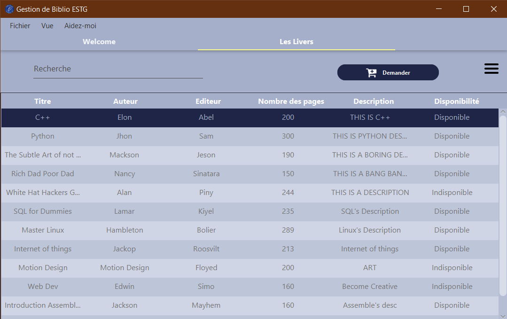Click author cell Jackop

pos(124,249)
